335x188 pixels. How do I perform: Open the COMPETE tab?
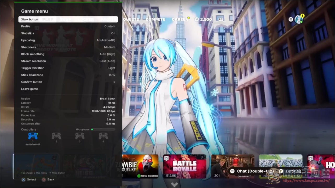[x=155, y=20]
